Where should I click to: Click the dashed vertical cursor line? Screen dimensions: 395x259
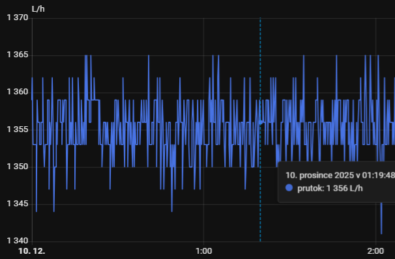(260, 129)
